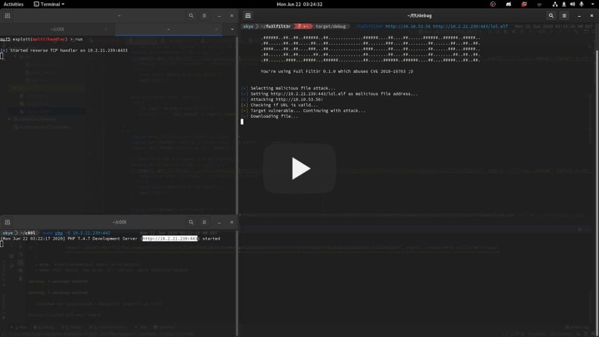Click 'Started reverse TCP handler on 10.2.21.239:4433' line
The height and width of the screenshot is (337, 599).
[x=64, y=50]
